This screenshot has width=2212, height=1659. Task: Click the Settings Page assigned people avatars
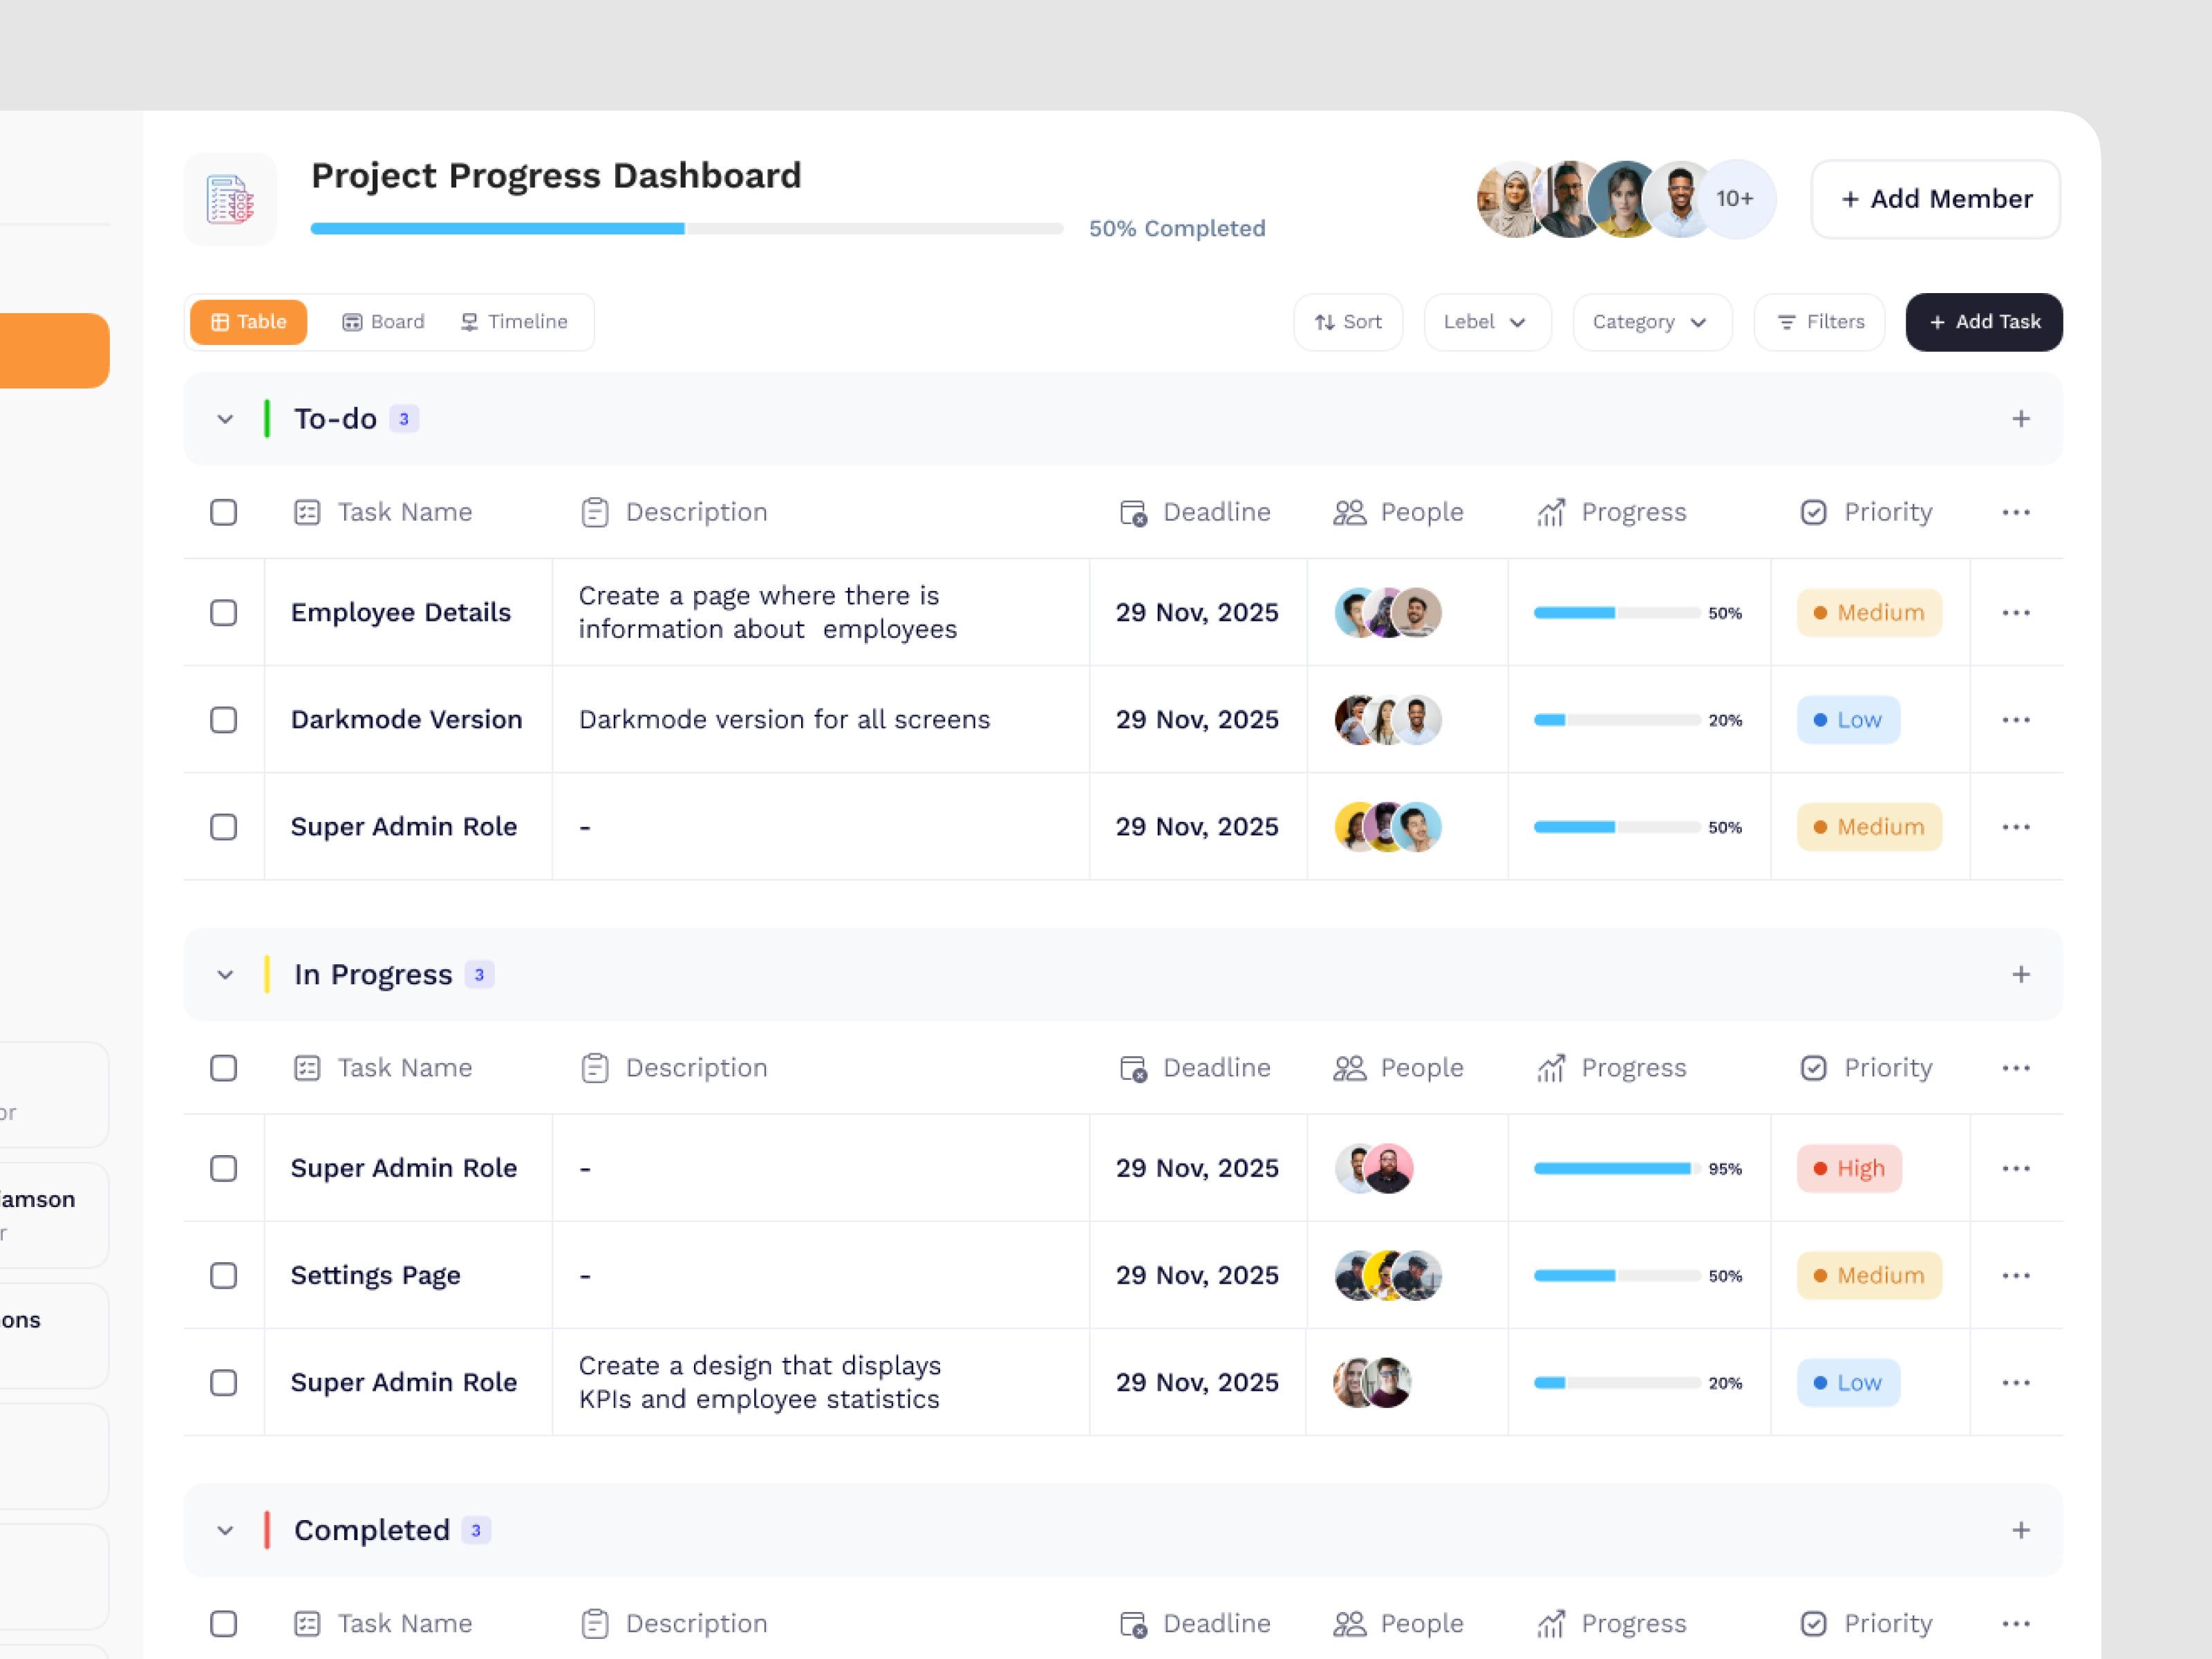1388,1276
